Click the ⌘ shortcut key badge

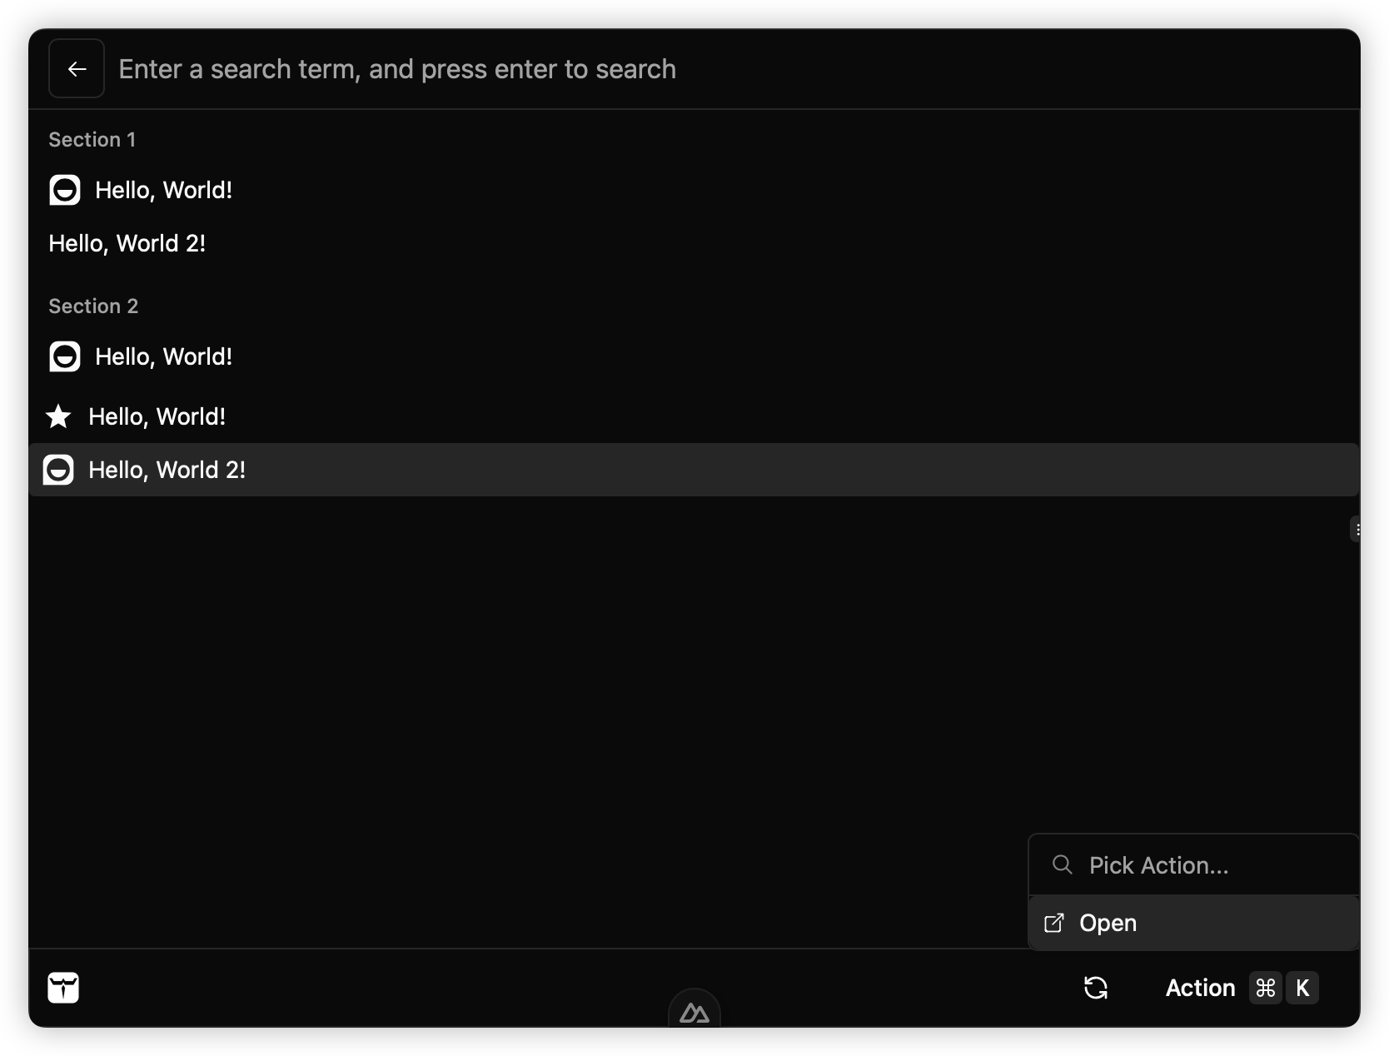[x=1265, y=988]
